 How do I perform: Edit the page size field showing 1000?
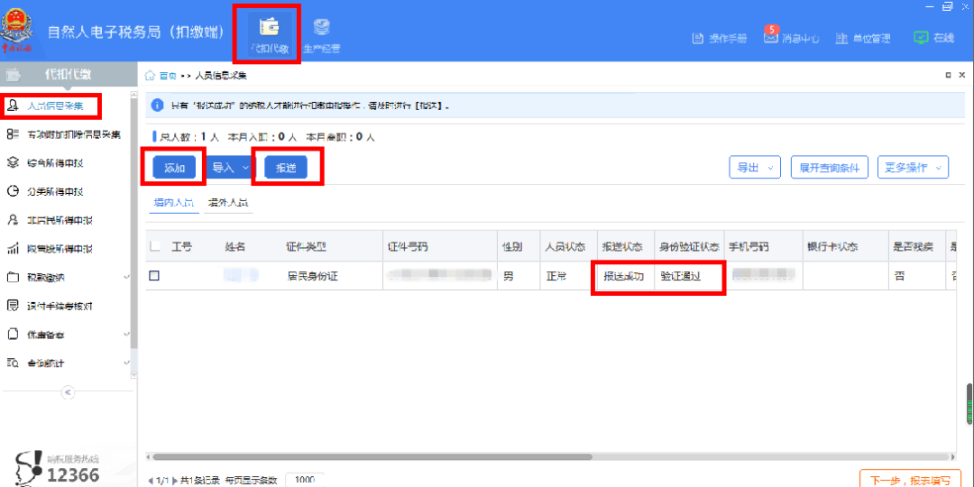click(x=305, y=480)
